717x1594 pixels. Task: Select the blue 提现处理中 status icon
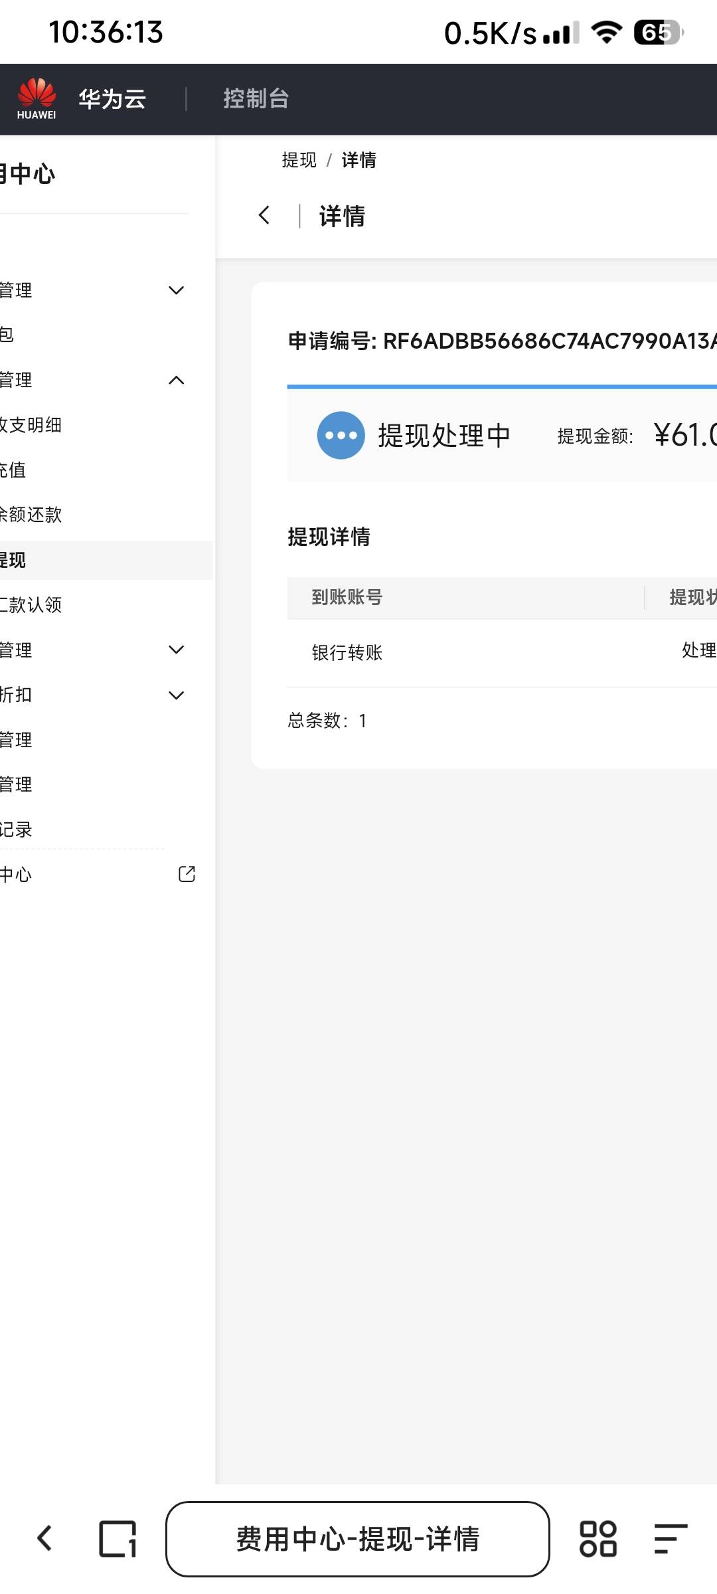coord(341,436)
